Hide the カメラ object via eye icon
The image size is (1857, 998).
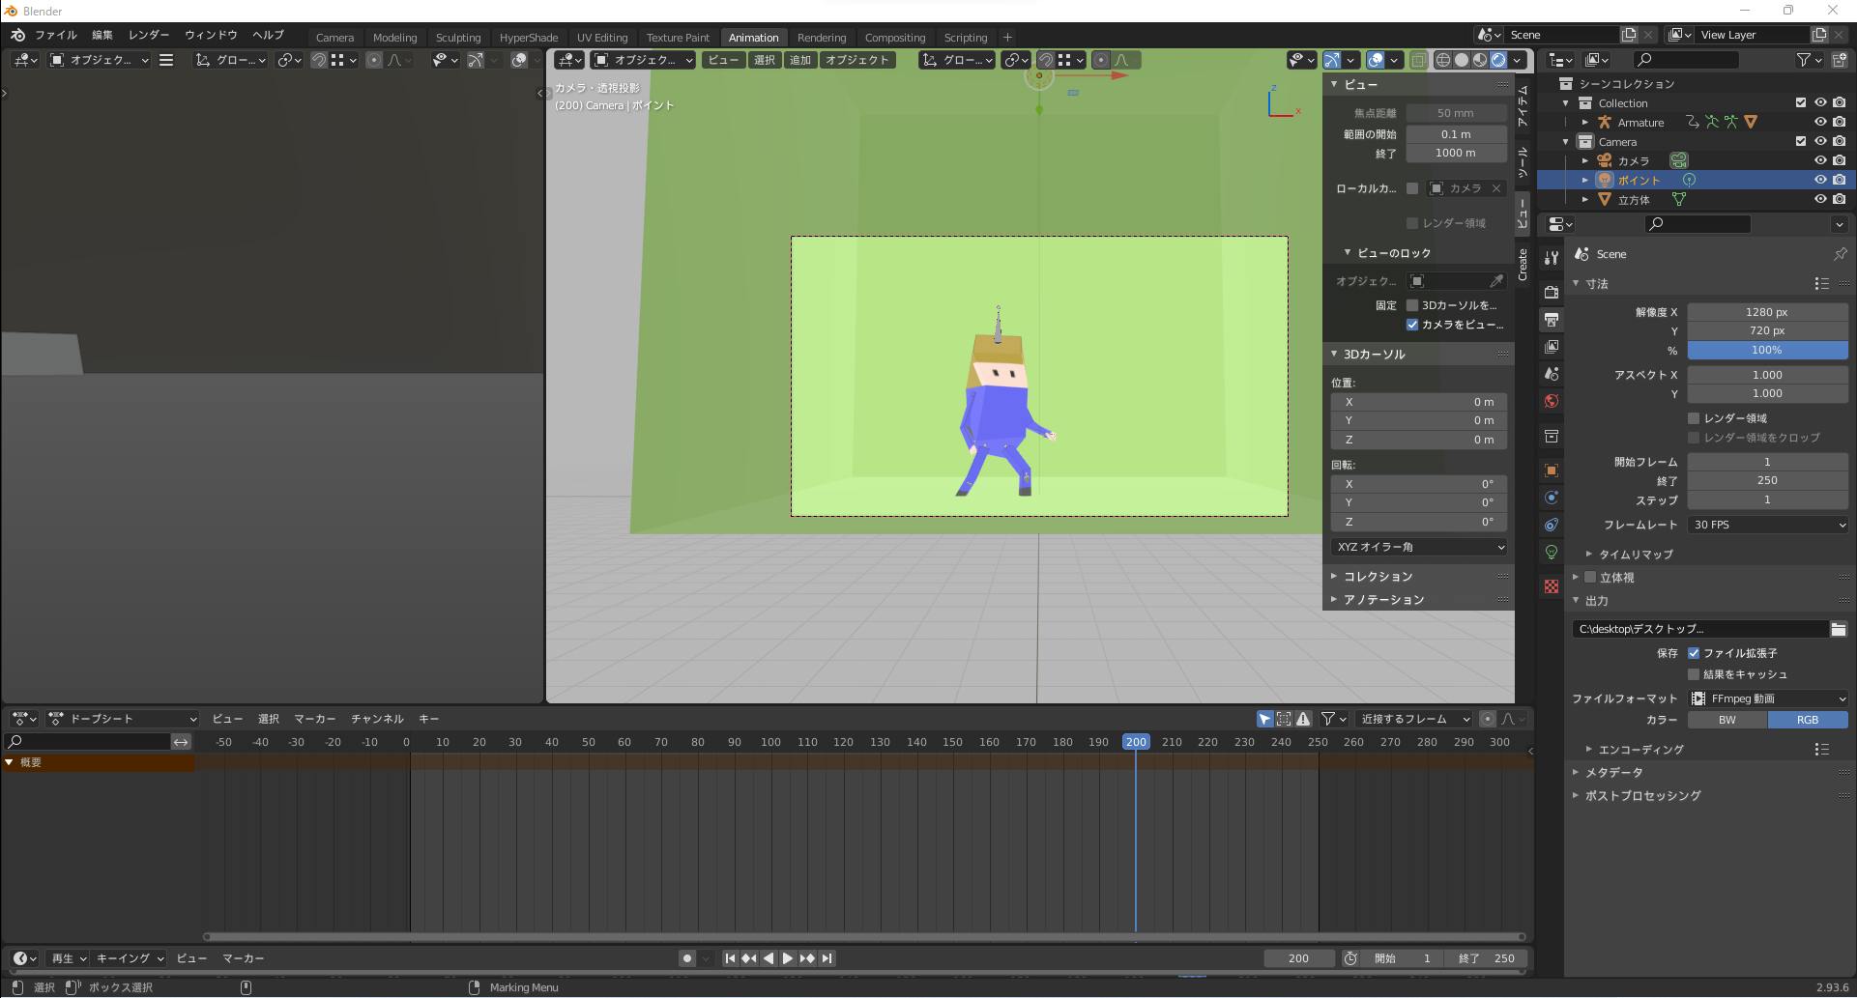tap(1820, 160)
